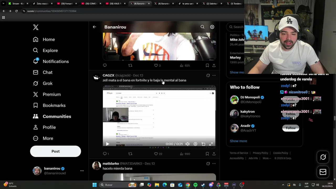Open the Grok action on matidarko's post
This screenshot has height=189, width=336.
[208, 164]
